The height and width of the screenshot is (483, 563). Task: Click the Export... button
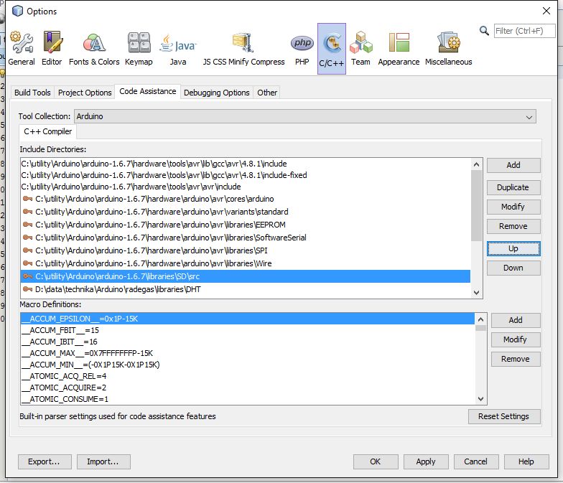click(45, 461)
